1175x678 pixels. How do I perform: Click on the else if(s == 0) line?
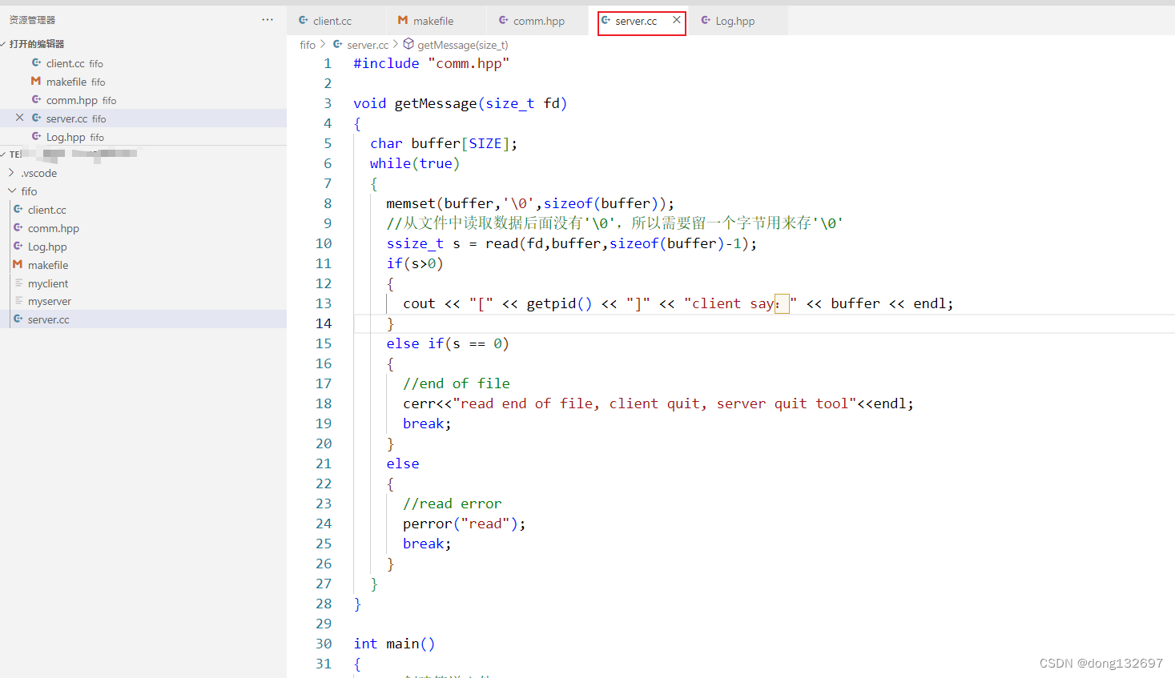[448, 343]
